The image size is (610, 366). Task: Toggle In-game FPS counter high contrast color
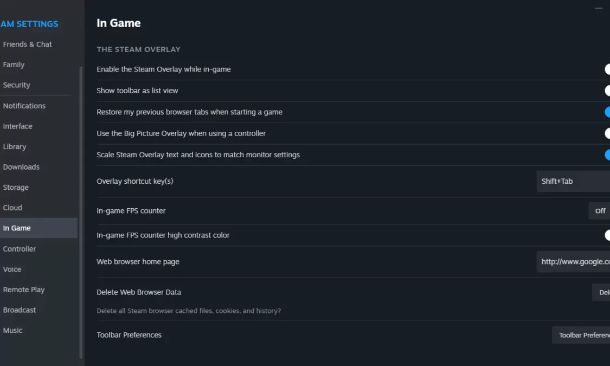pyautogui.click(x=607, y=235)
